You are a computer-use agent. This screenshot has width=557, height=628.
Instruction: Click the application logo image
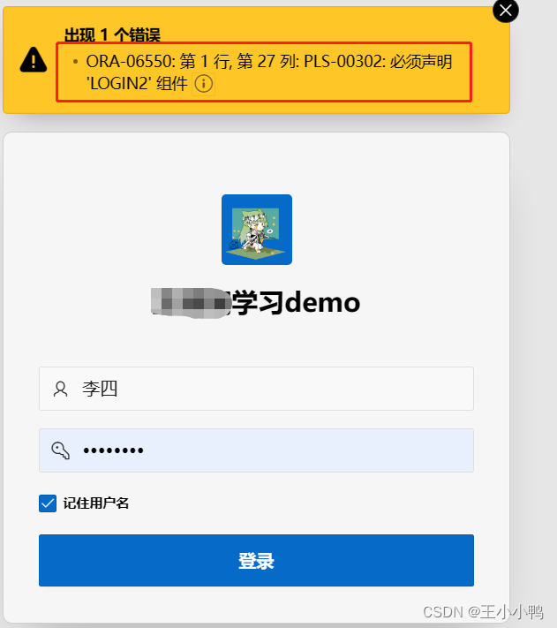tap(257, 230)
